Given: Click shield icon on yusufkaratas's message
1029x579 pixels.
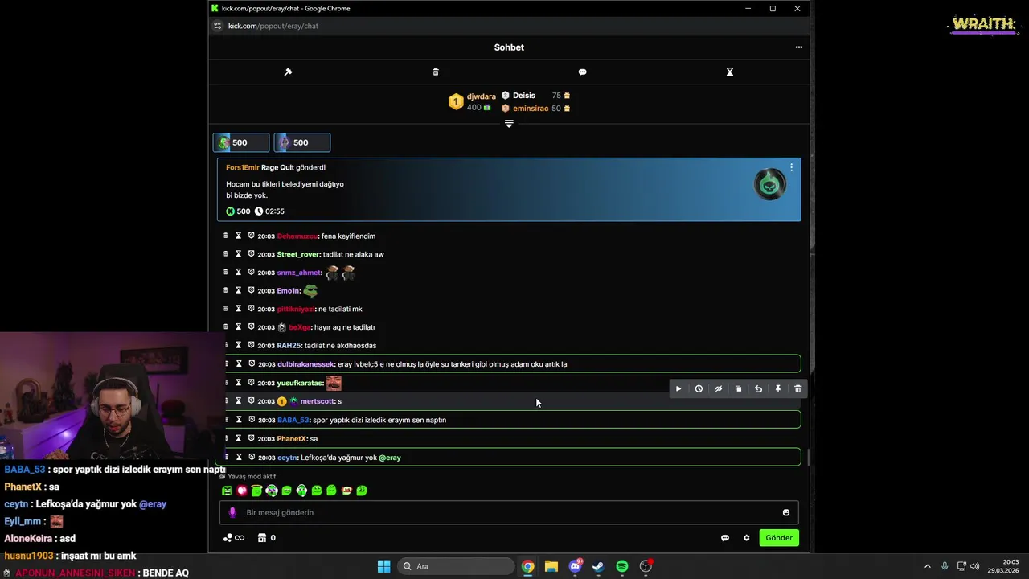Looking at the screenshot, I should coord(251,383).
